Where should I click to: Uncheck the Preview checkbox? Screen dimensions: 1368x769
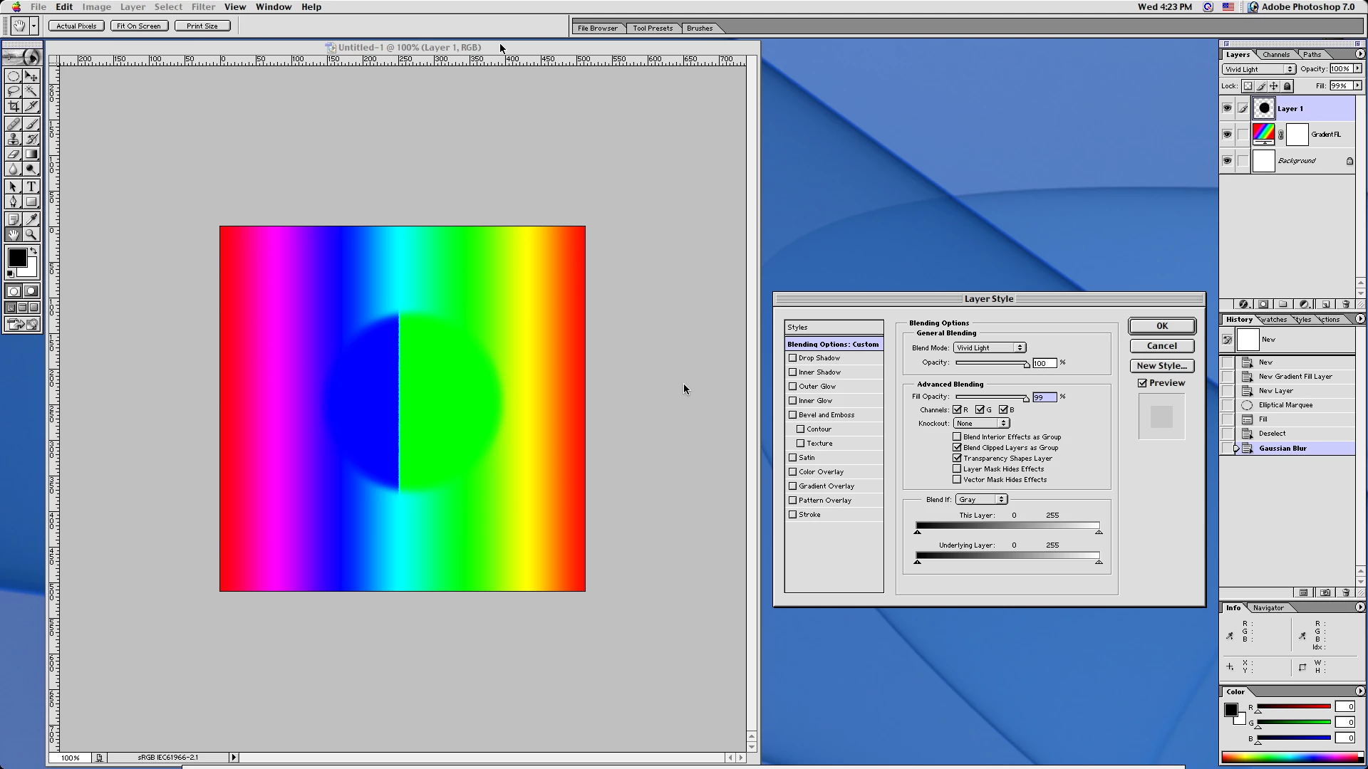click(1142, 383)
